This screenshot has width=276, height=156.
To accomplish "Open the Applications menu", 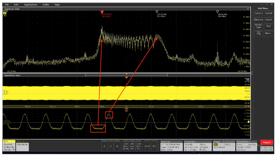I will (x=31, y=4).
